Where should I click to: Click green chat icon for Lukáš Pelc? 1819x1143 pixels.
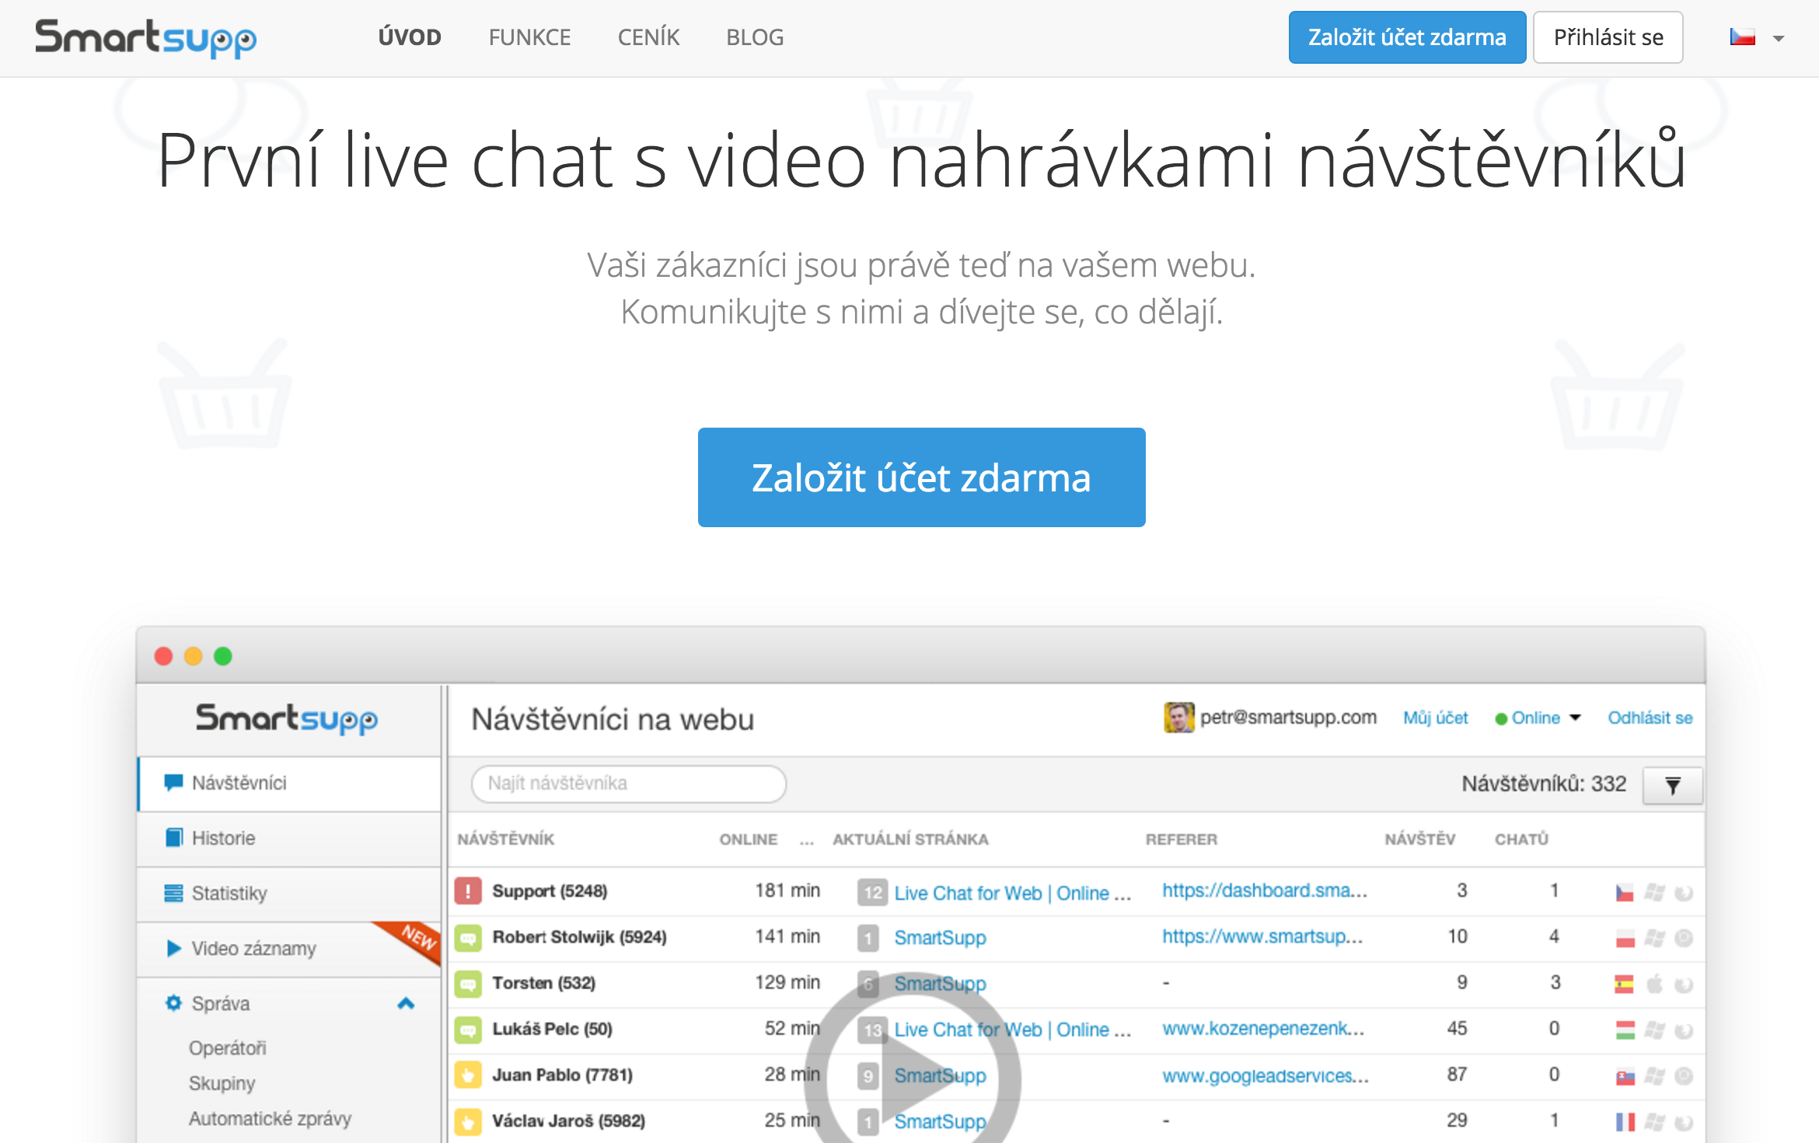(468, 1029)
